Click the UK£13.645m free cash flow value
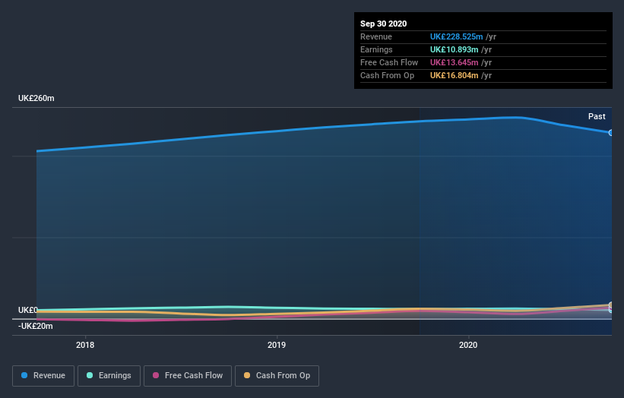Viewport: 624px width, 398px height. [x=454, y=62]
